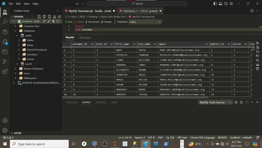
Task: Click the top Search command box
Action: coord(137,3)
